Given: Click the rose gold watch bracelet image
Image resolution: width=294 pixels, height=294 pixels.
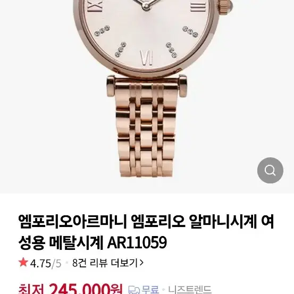Looking at the screenshot, I should tap(146, 128).
